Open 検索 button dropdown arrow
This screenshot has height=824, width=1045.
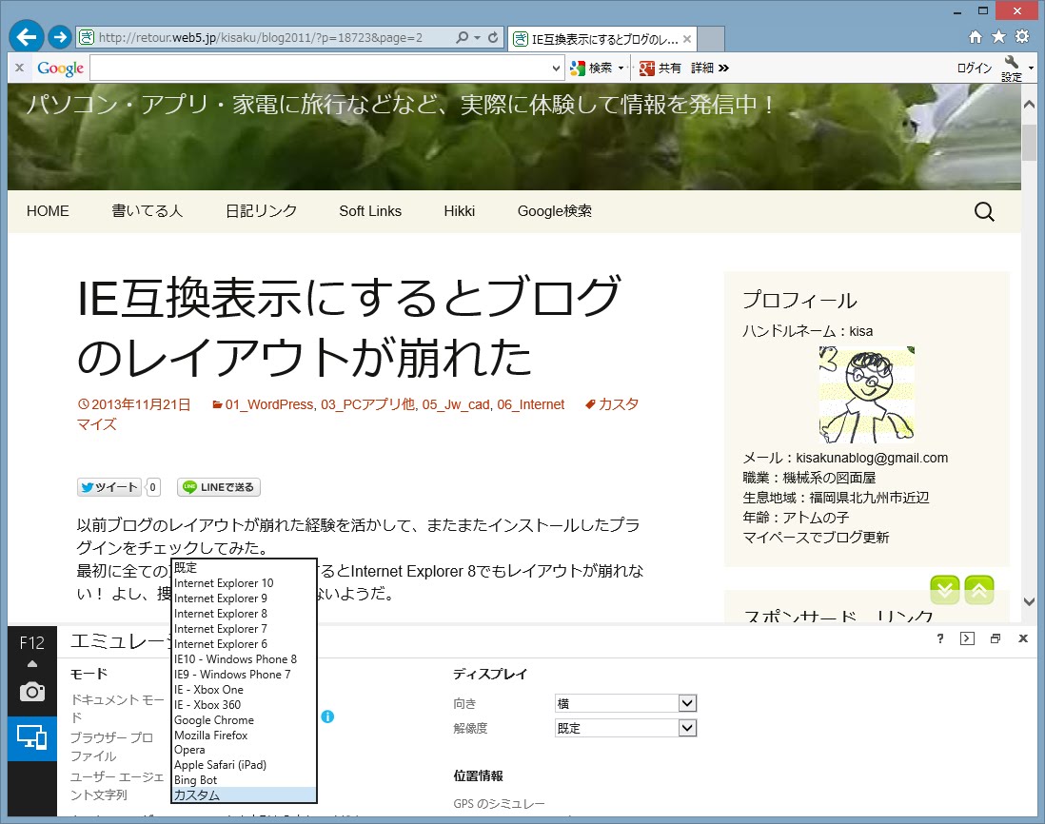[621, 68]
